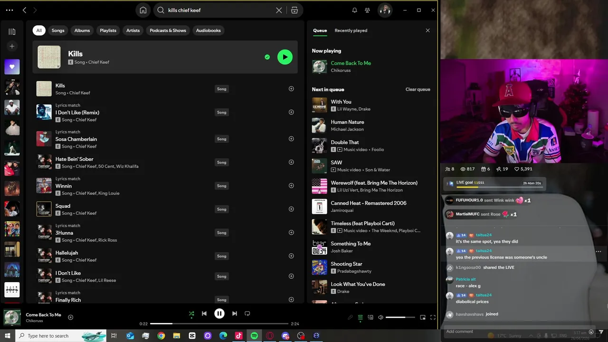Filter results by Audiobooks
The image size is (608, 342).
click(x=209, y=30)
